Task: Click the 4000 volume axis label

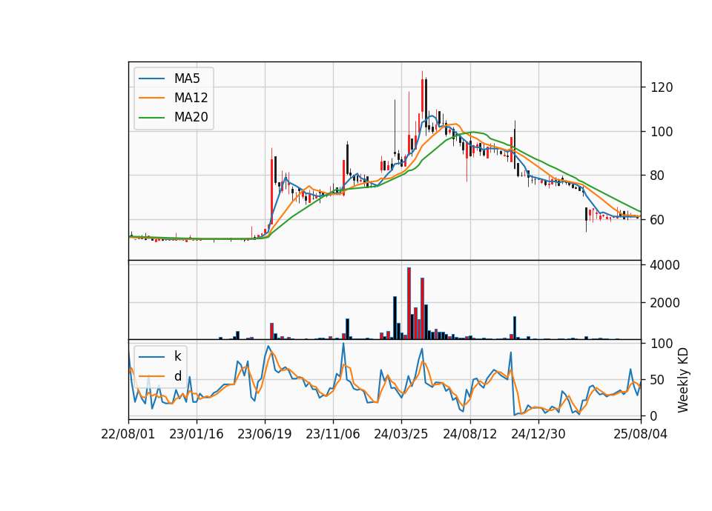Action: pyautogui.click(x=665, y=265)
